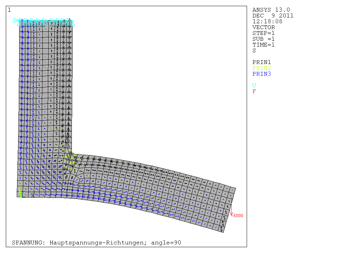The height and width of the screenshot is (253, 337).
Task: Click the PRIN2 legend entry
Action: (262, 68)
